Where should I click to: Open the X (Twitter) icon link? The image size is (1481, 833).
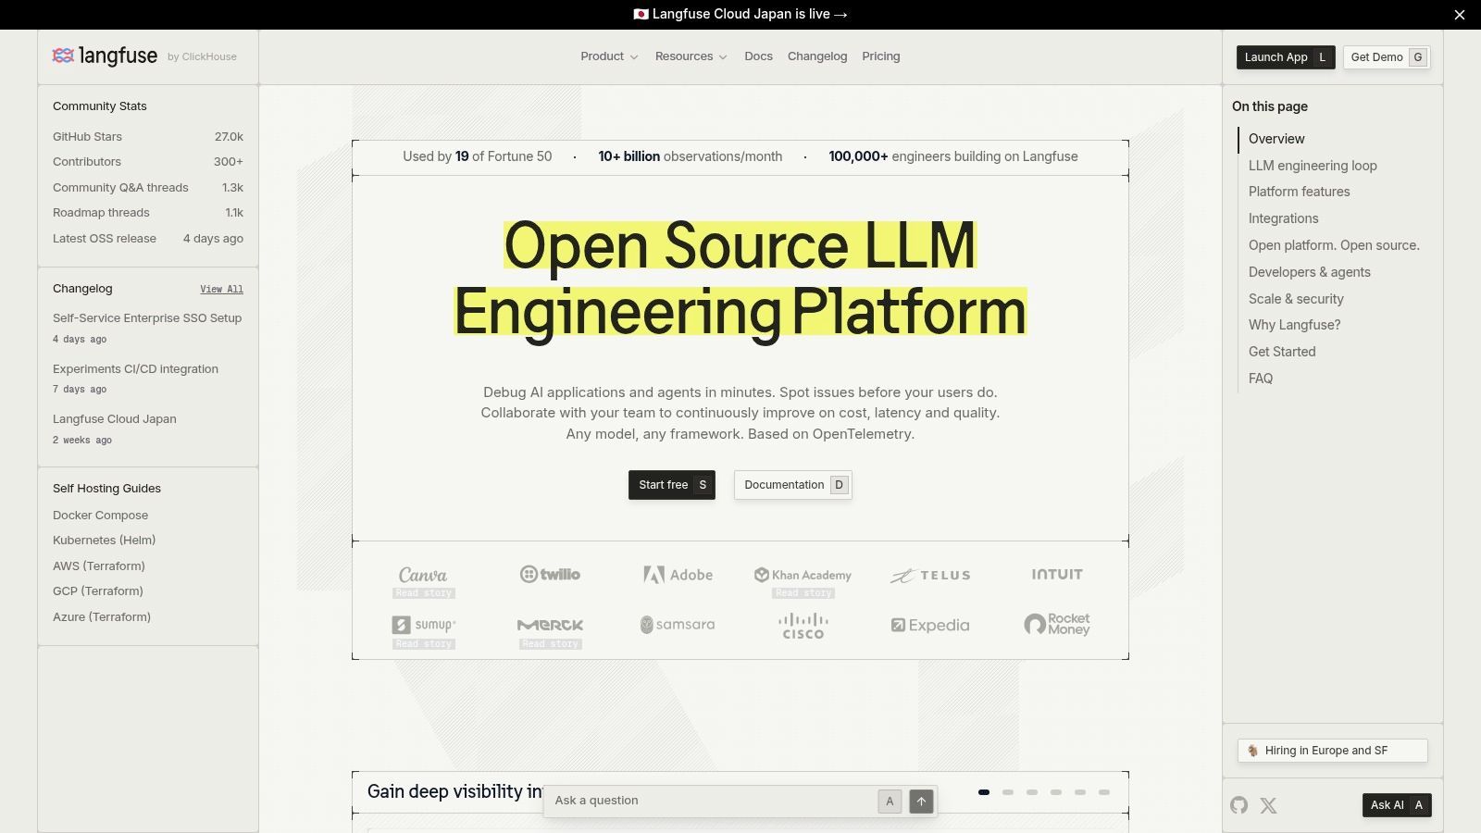click(x=1268, y=805)
